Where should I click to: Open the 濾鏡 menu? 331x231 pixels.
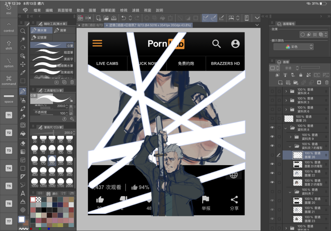135,10
